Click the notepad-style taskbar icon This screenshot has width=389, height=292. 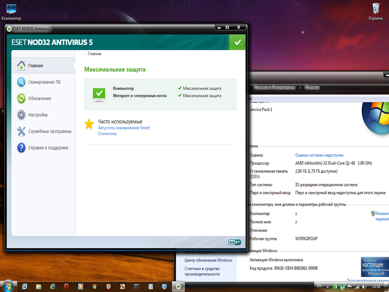click(150, 287)
